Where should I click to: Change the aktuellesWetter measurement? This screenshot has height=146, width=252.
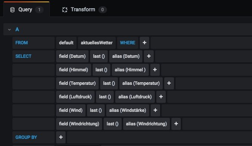[96, 42]
